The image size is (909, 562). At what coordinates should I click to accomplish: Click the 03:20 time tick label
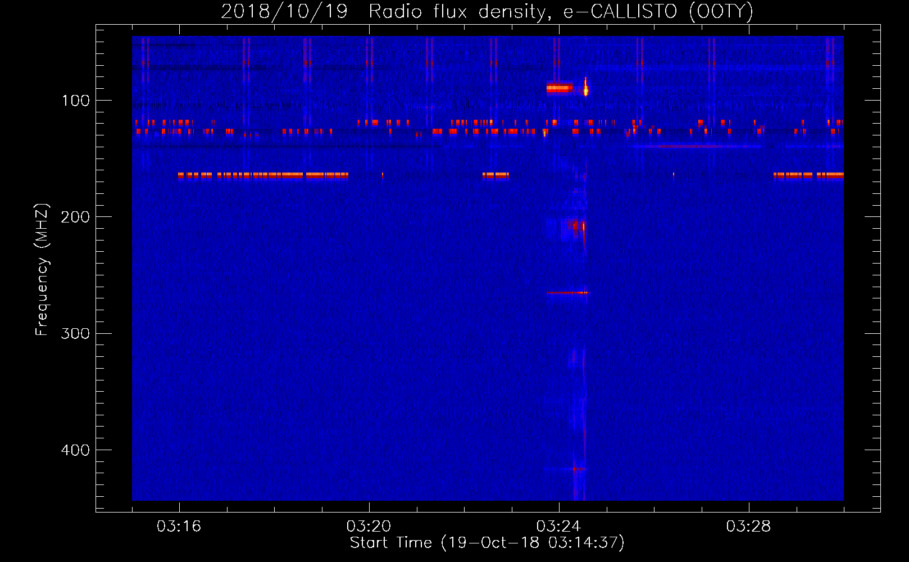coord(369,527)
